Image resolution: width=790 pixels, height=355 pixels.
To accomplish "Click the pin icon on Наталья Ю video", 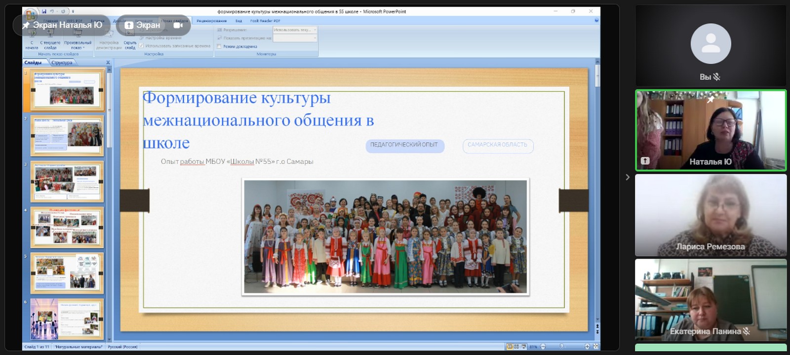I will click(x=710, y=100).
